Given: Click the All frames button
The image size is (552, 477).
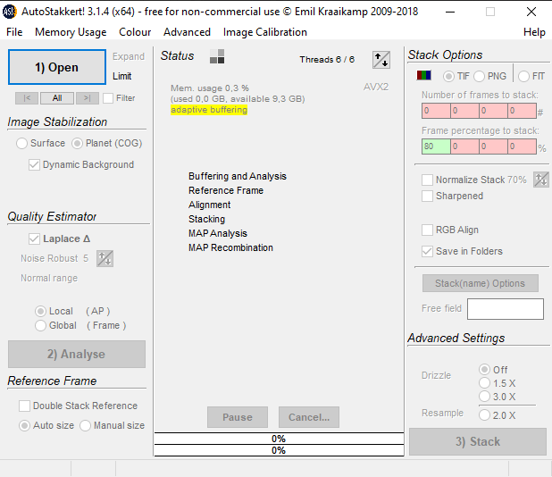Looking at the screenshot, I should point(57,98).
